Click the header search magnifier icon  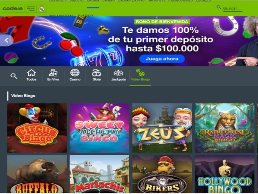pyautogui.click(x=219, y=7)
